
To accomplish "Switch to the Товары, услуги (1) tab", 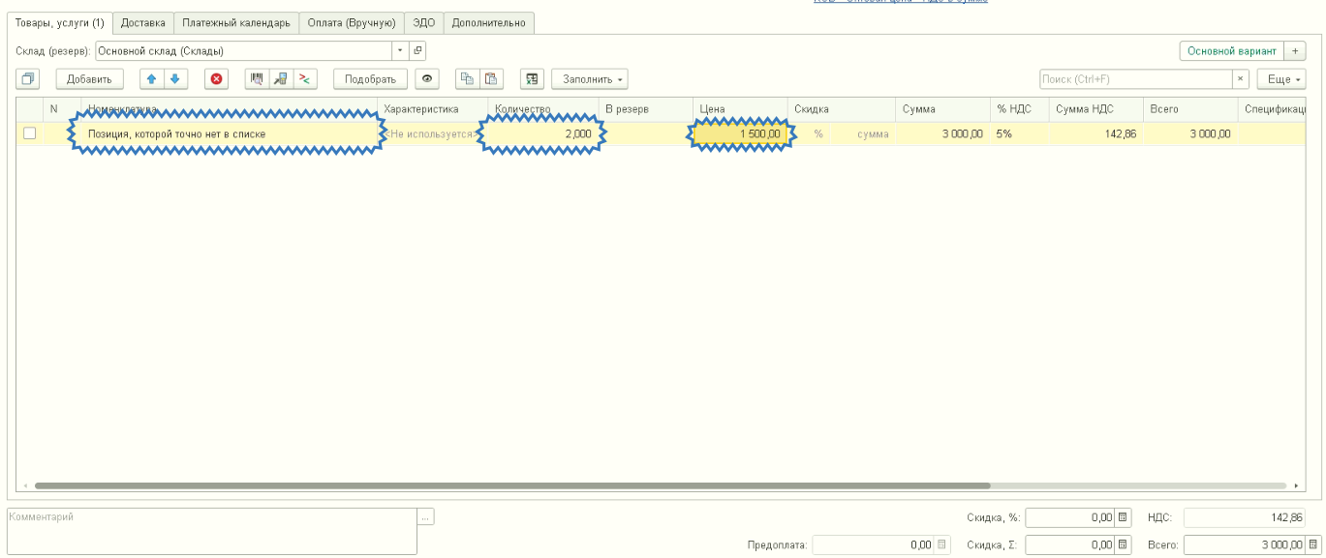I will (60, 22).
